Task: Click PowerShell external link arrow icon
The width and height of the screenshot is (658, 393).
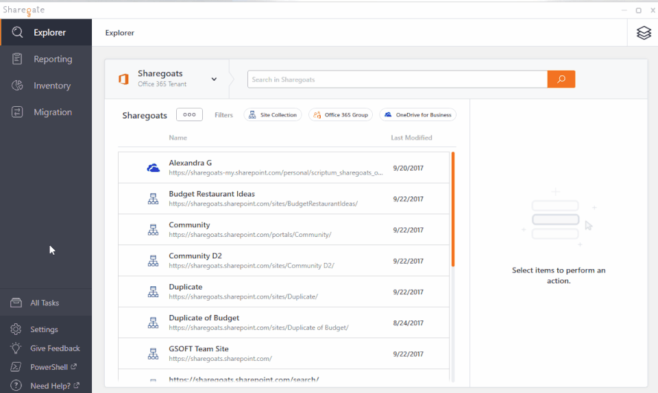Action: pyautogui.click(x=74, y=366)
